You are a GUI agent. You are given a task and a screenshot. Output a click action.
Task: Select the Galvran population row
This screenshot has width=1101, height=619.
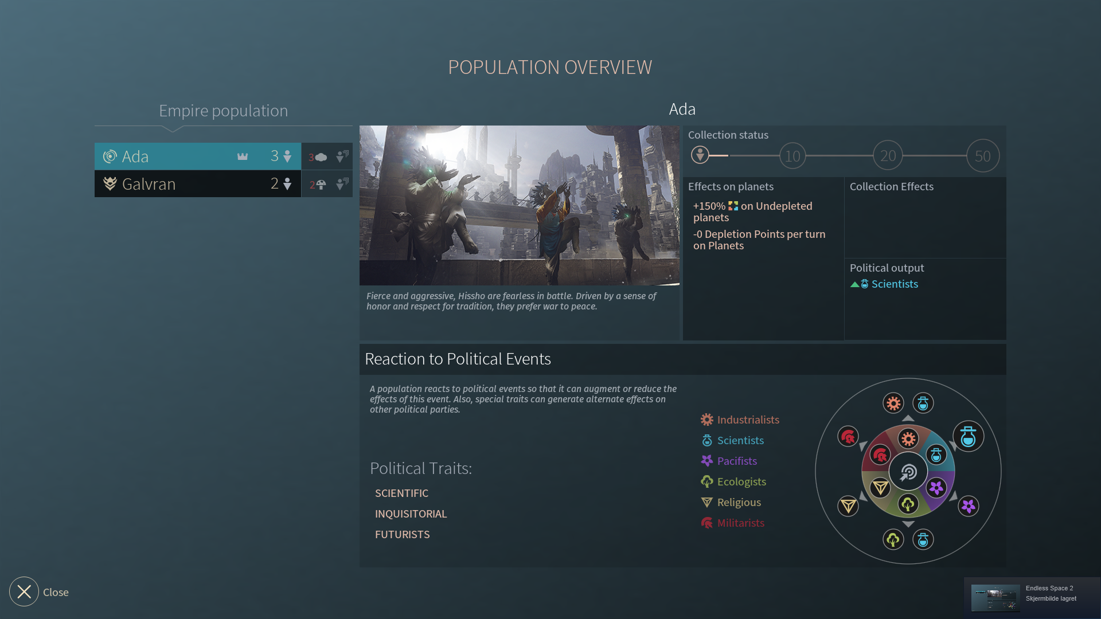point(198,184)
